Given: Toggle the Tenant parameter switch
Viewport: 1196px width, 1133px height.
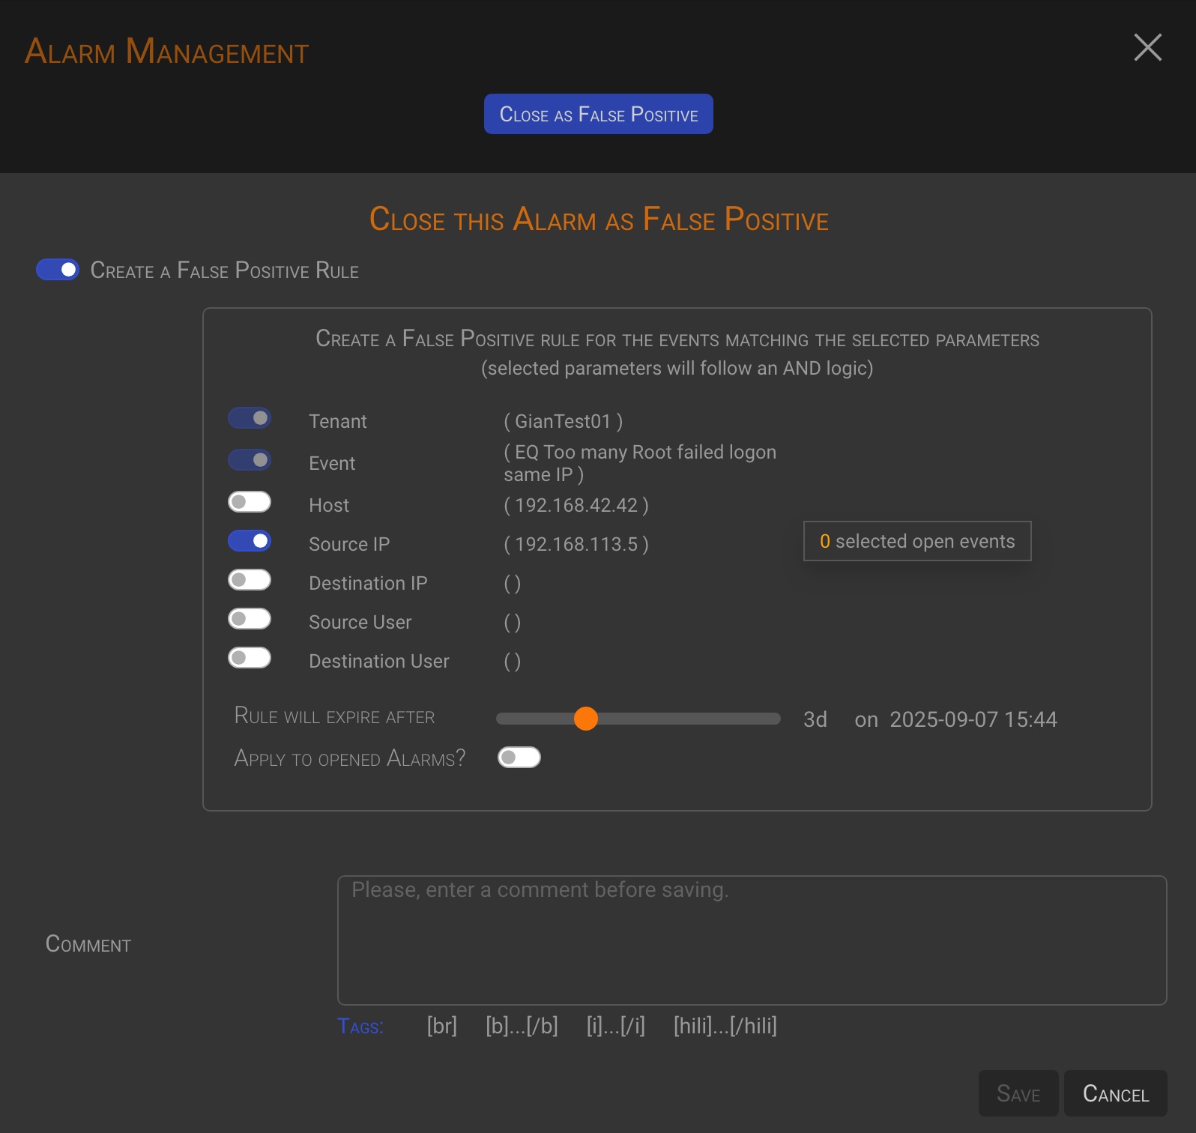Looking at the screenshot, I should (250, 418).
